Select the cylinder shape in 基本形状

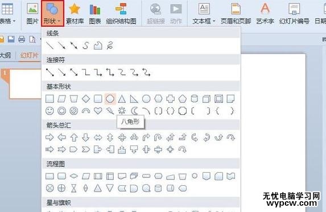[x=195, y=99]
